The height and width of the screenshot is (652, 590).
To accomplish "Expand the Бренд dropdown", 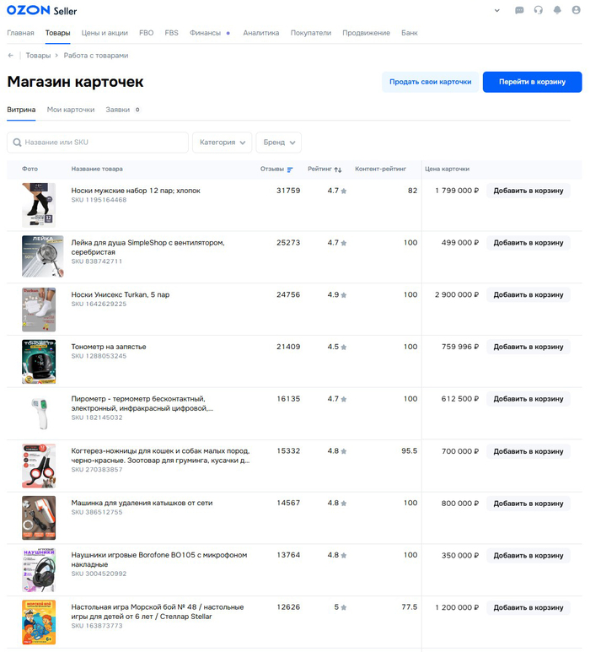I will click(x=279, y=143).
